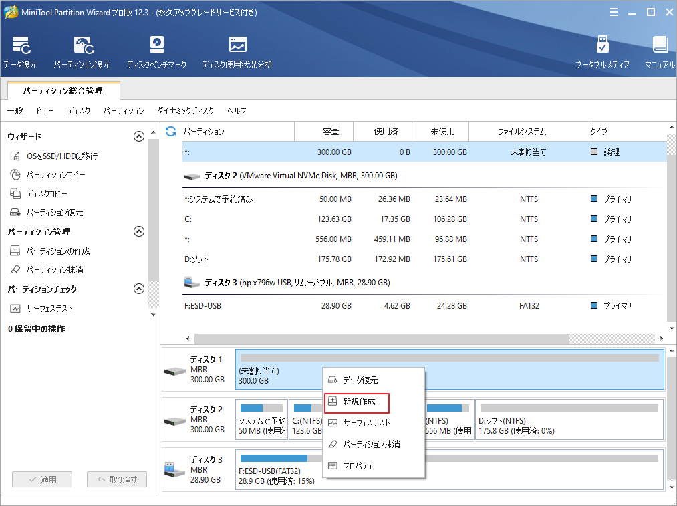Start the ディスクコピー wizard
The width and height of the screenshot is (677, 506).
tap(39, 193)
